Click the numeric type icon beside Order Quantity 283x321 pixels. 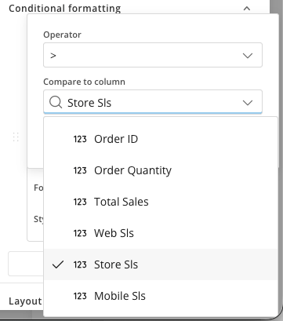[x=80, y=170]
